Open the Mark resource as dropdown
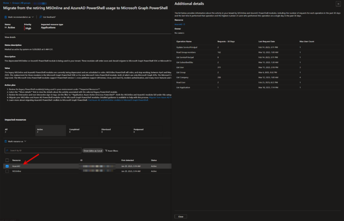 15,142
